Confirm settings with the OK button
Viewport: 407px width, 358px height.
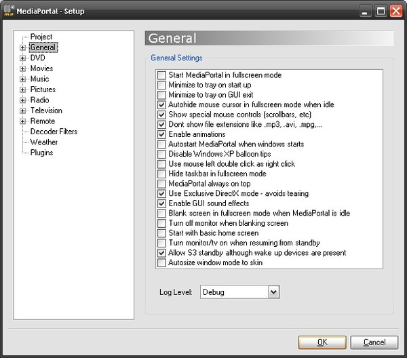322,342
